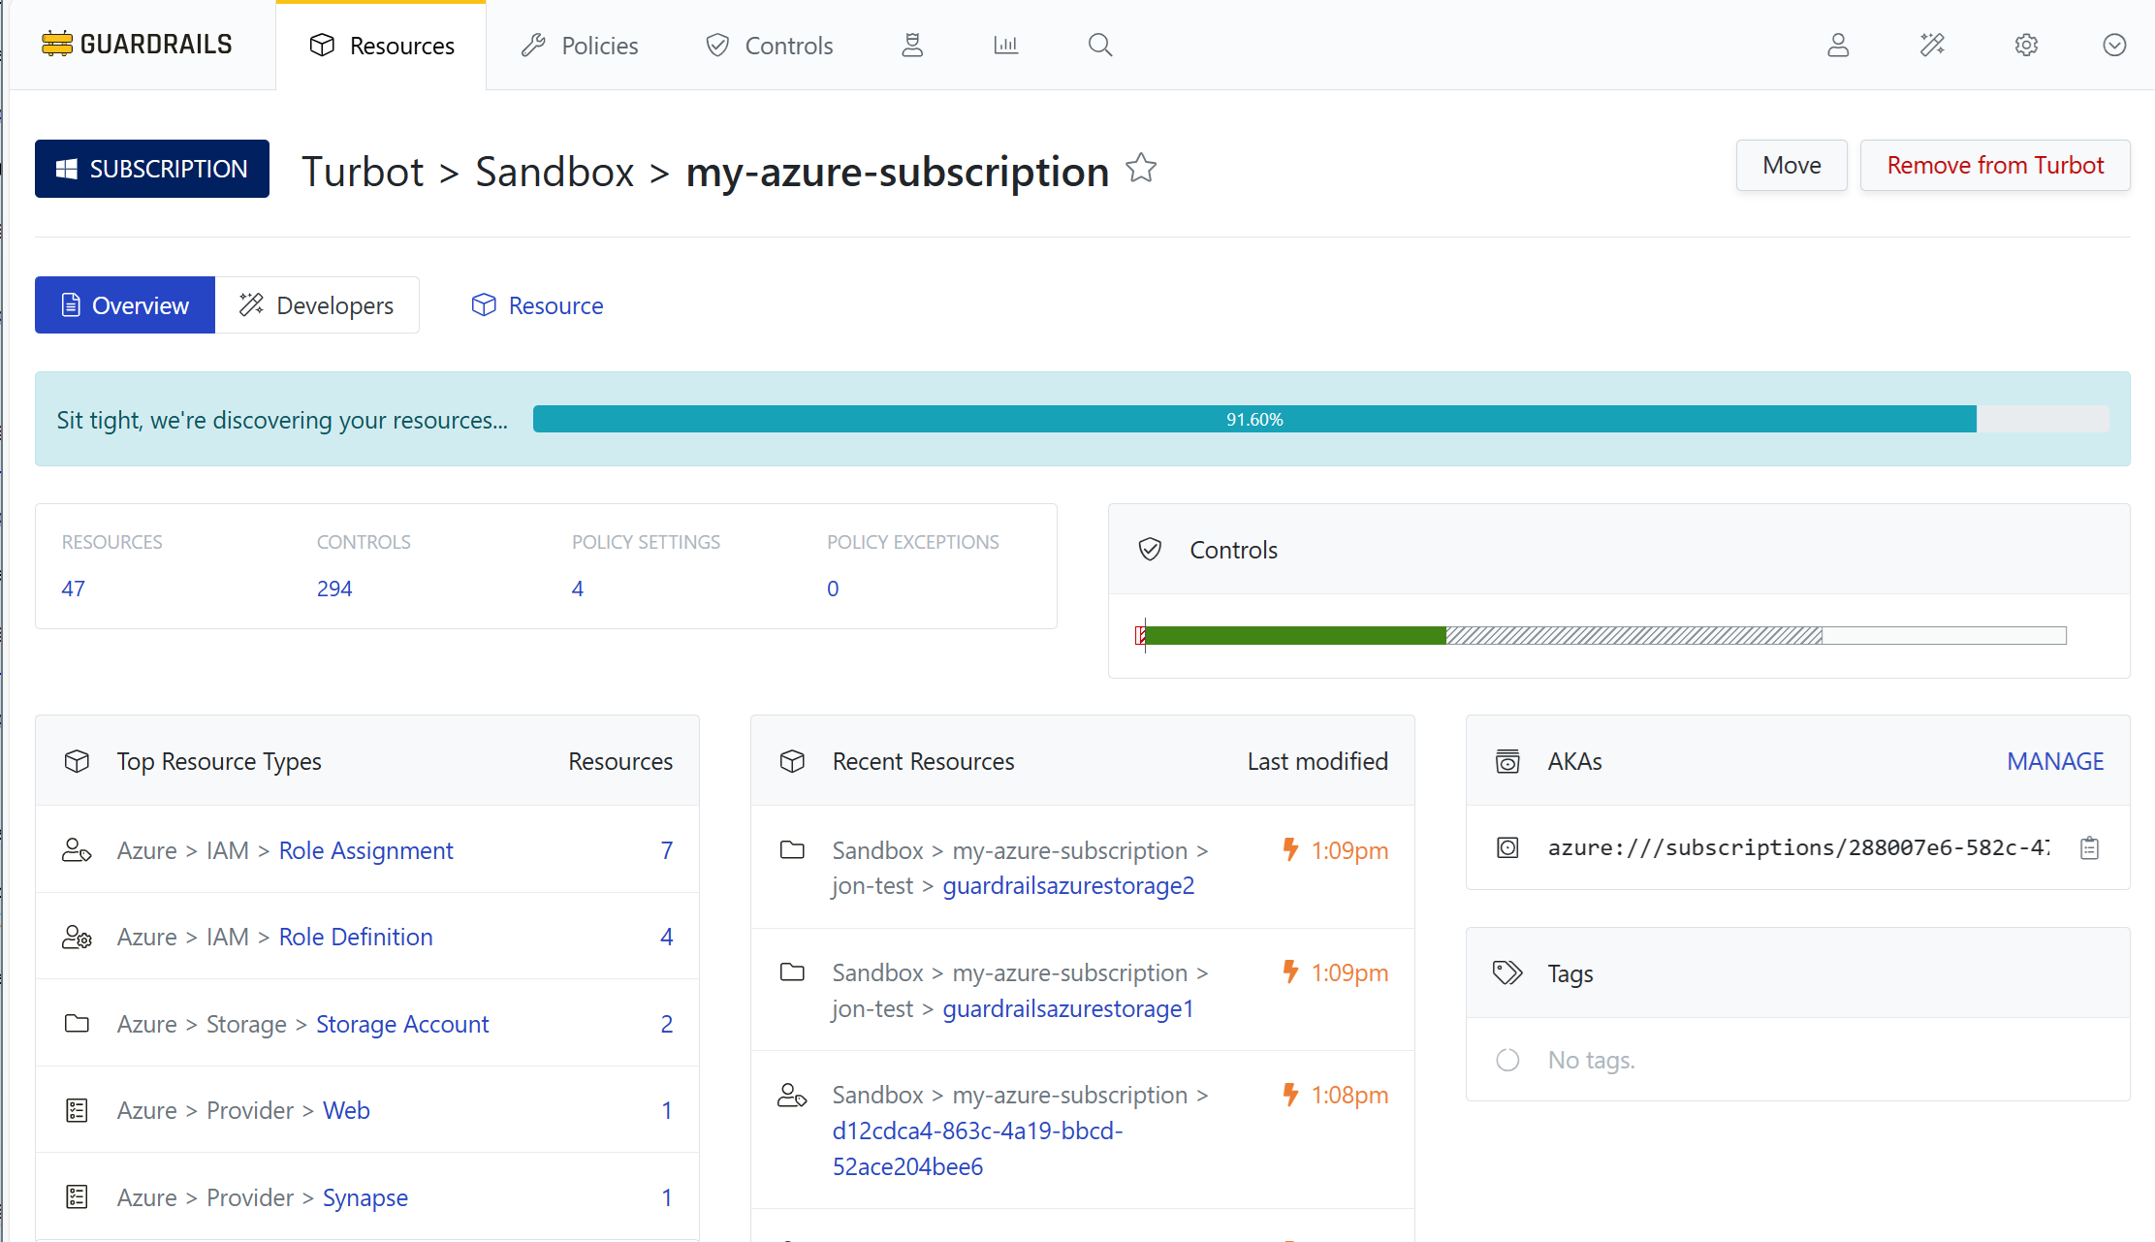Copy the AKA to clipboard
Image resolution: width=2155 pixels, height=1242 pixels.
[x=2089, y=848]
